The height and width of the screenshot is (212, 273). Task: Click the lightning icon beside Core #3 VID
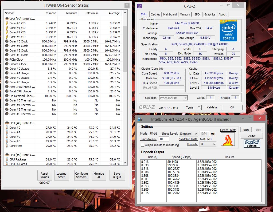click(7, 37)
